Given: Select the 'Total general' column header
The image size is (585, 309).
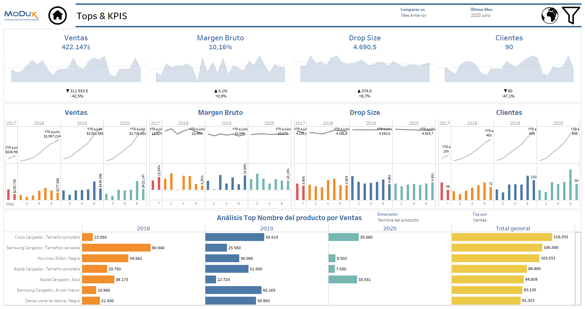Looking at the screenshot, I should 513,228.
